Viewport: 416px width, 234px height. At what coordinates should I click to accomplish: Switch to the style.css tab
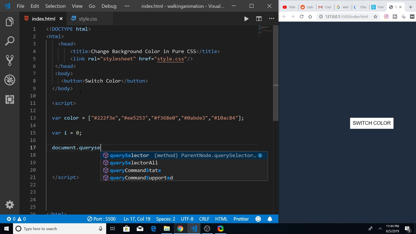pyautogui.click(x=88, y=19)
